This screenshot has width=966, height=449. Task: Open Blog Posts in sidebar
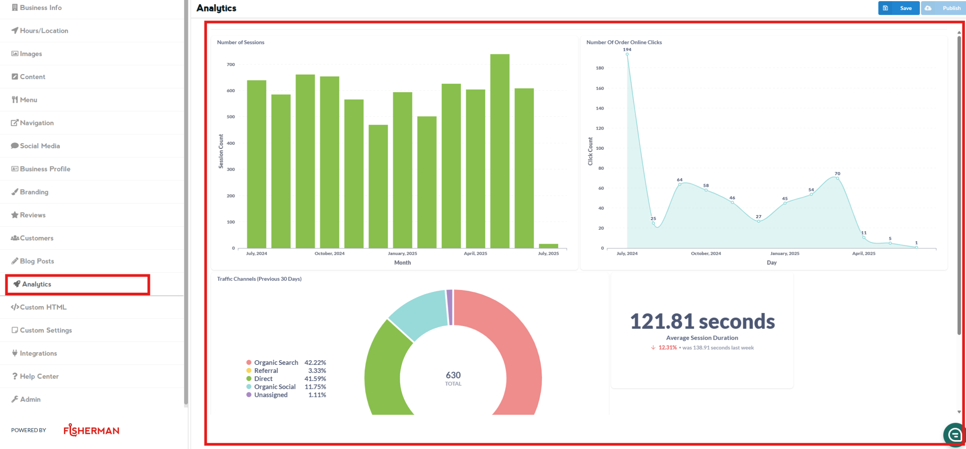click(37, 261)
